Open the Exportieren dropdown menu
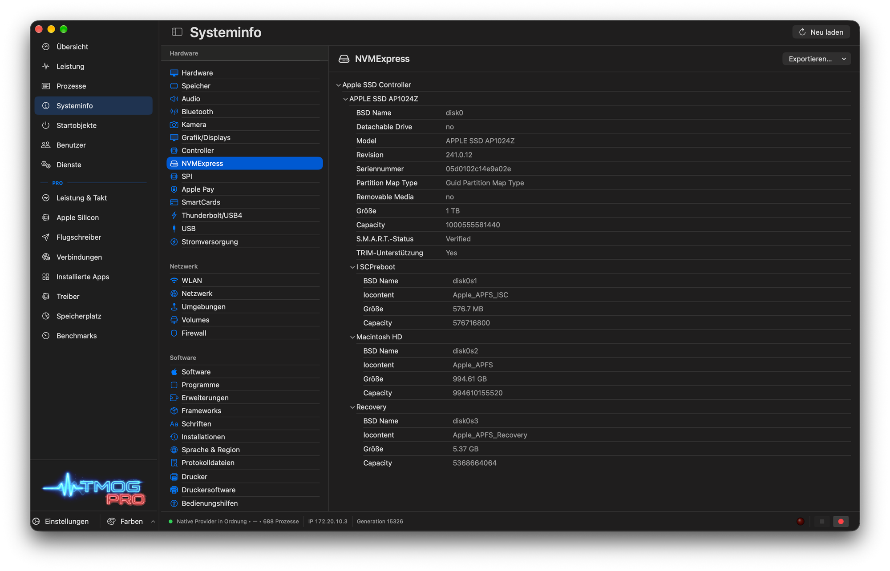 [817, 59]
